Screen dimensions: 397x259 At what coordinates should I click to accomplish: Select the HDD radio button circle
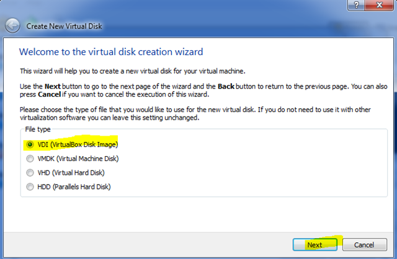click(30, 187)
